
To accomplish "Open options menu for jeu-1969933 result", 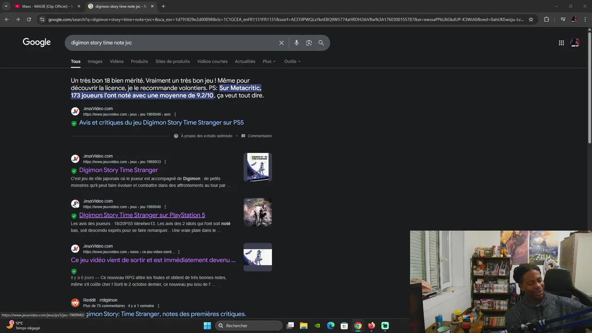I will pos(165,162).
